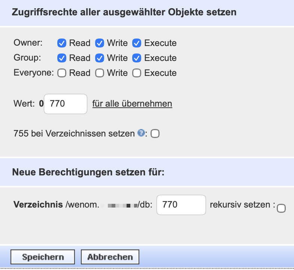Click the Neue Berechtigungen setzen für heading
The image size is (294, 270).
(x=88, y=172)
